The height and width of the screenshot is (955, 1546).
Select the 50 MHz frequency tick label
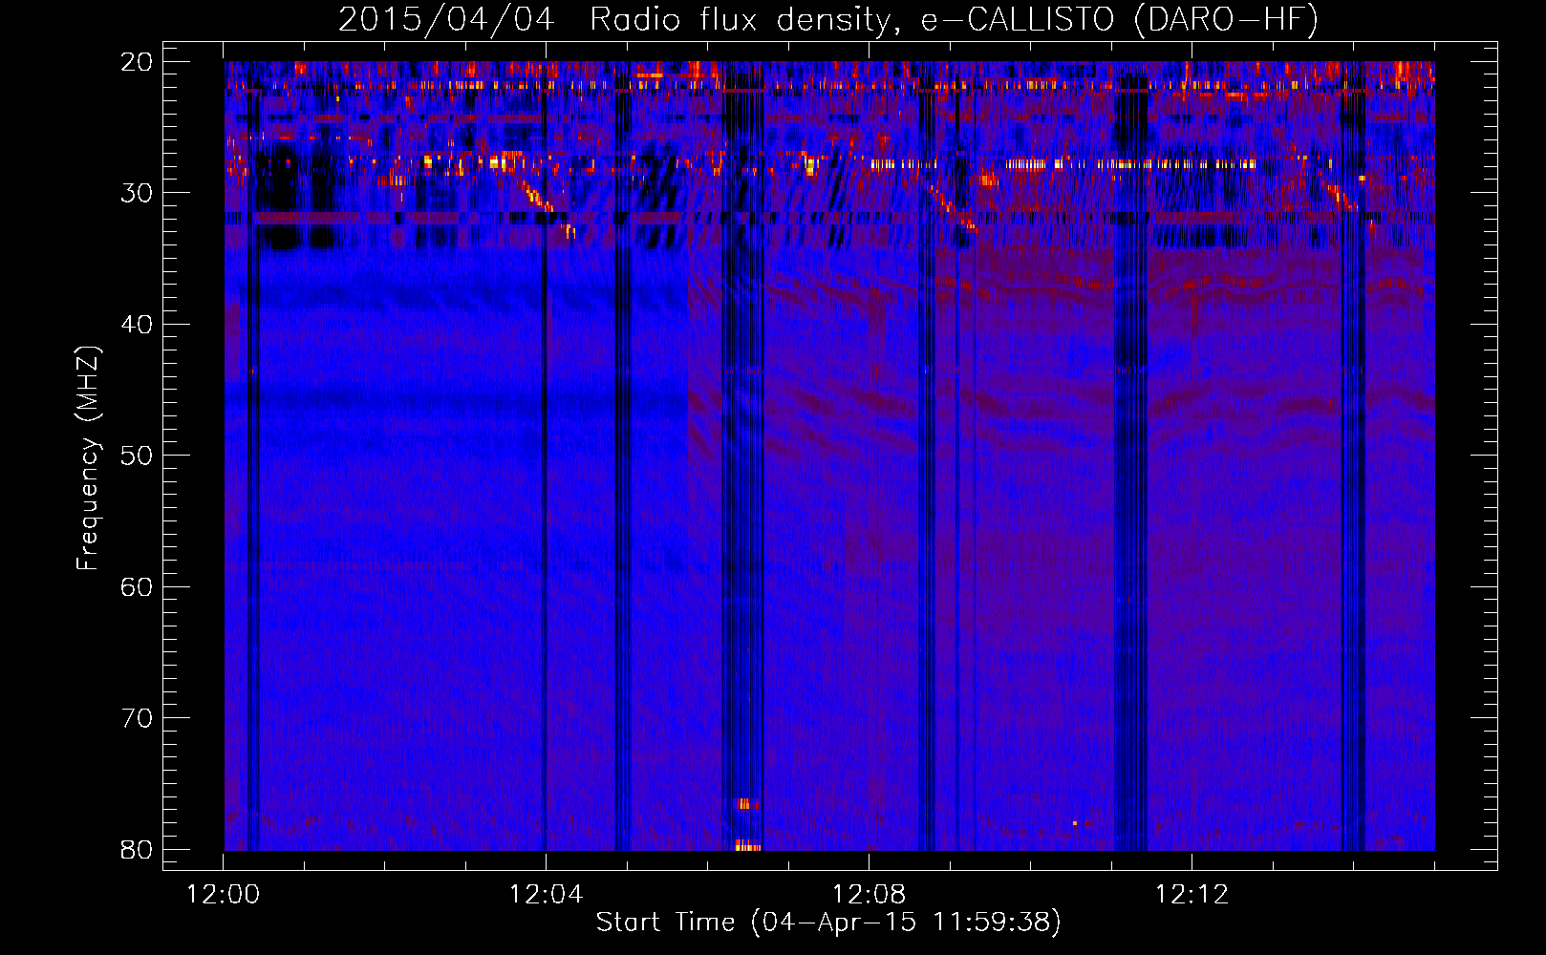pyautogui.click(x=137, y=456)
